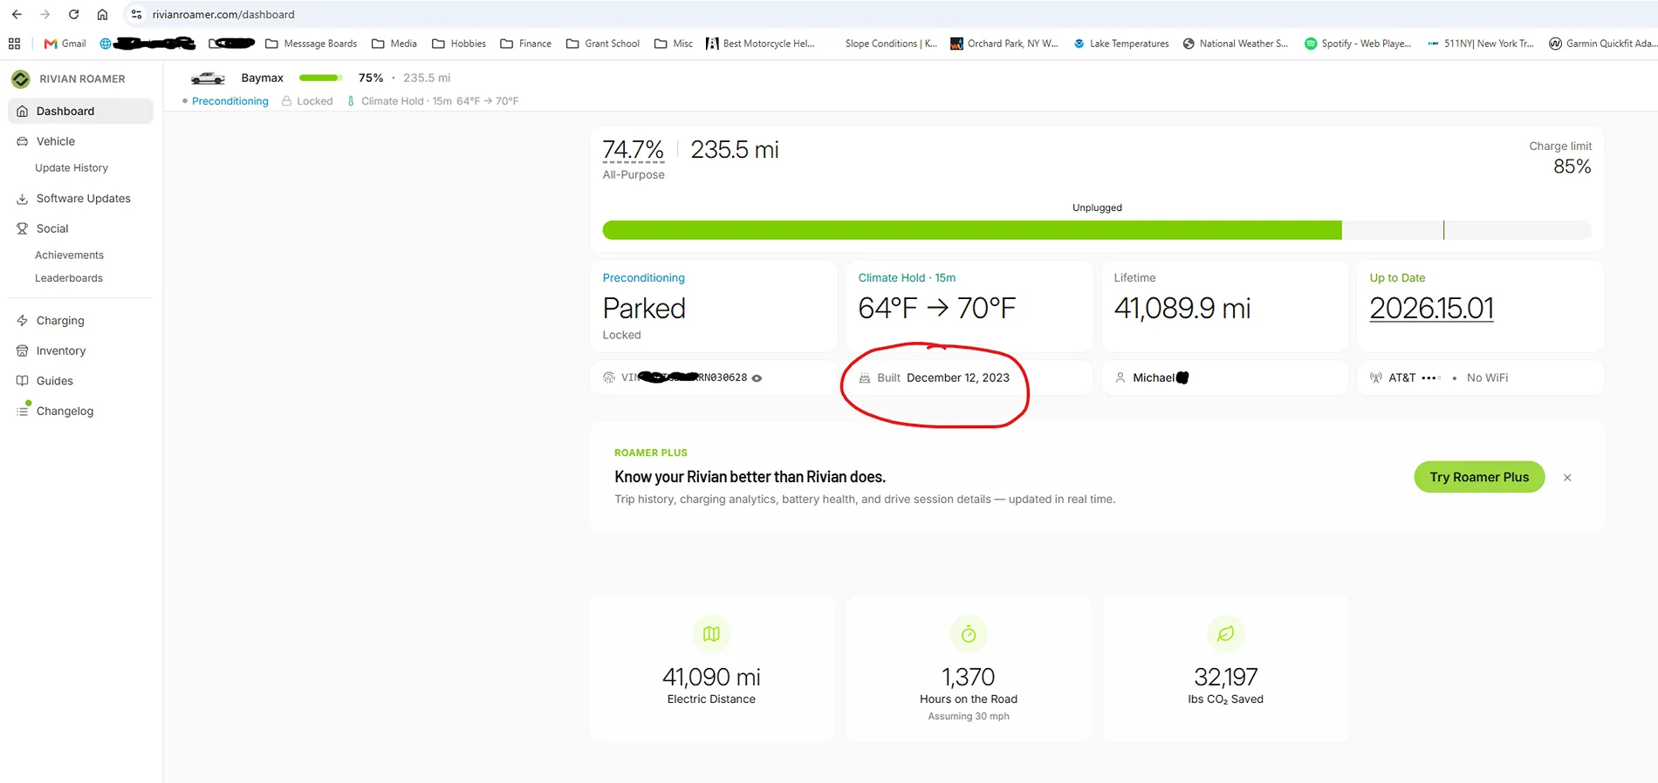The width and height of the screenshot is (1658, 783).
Task: Click the Guides book icon
Action: tap(23, 381)
